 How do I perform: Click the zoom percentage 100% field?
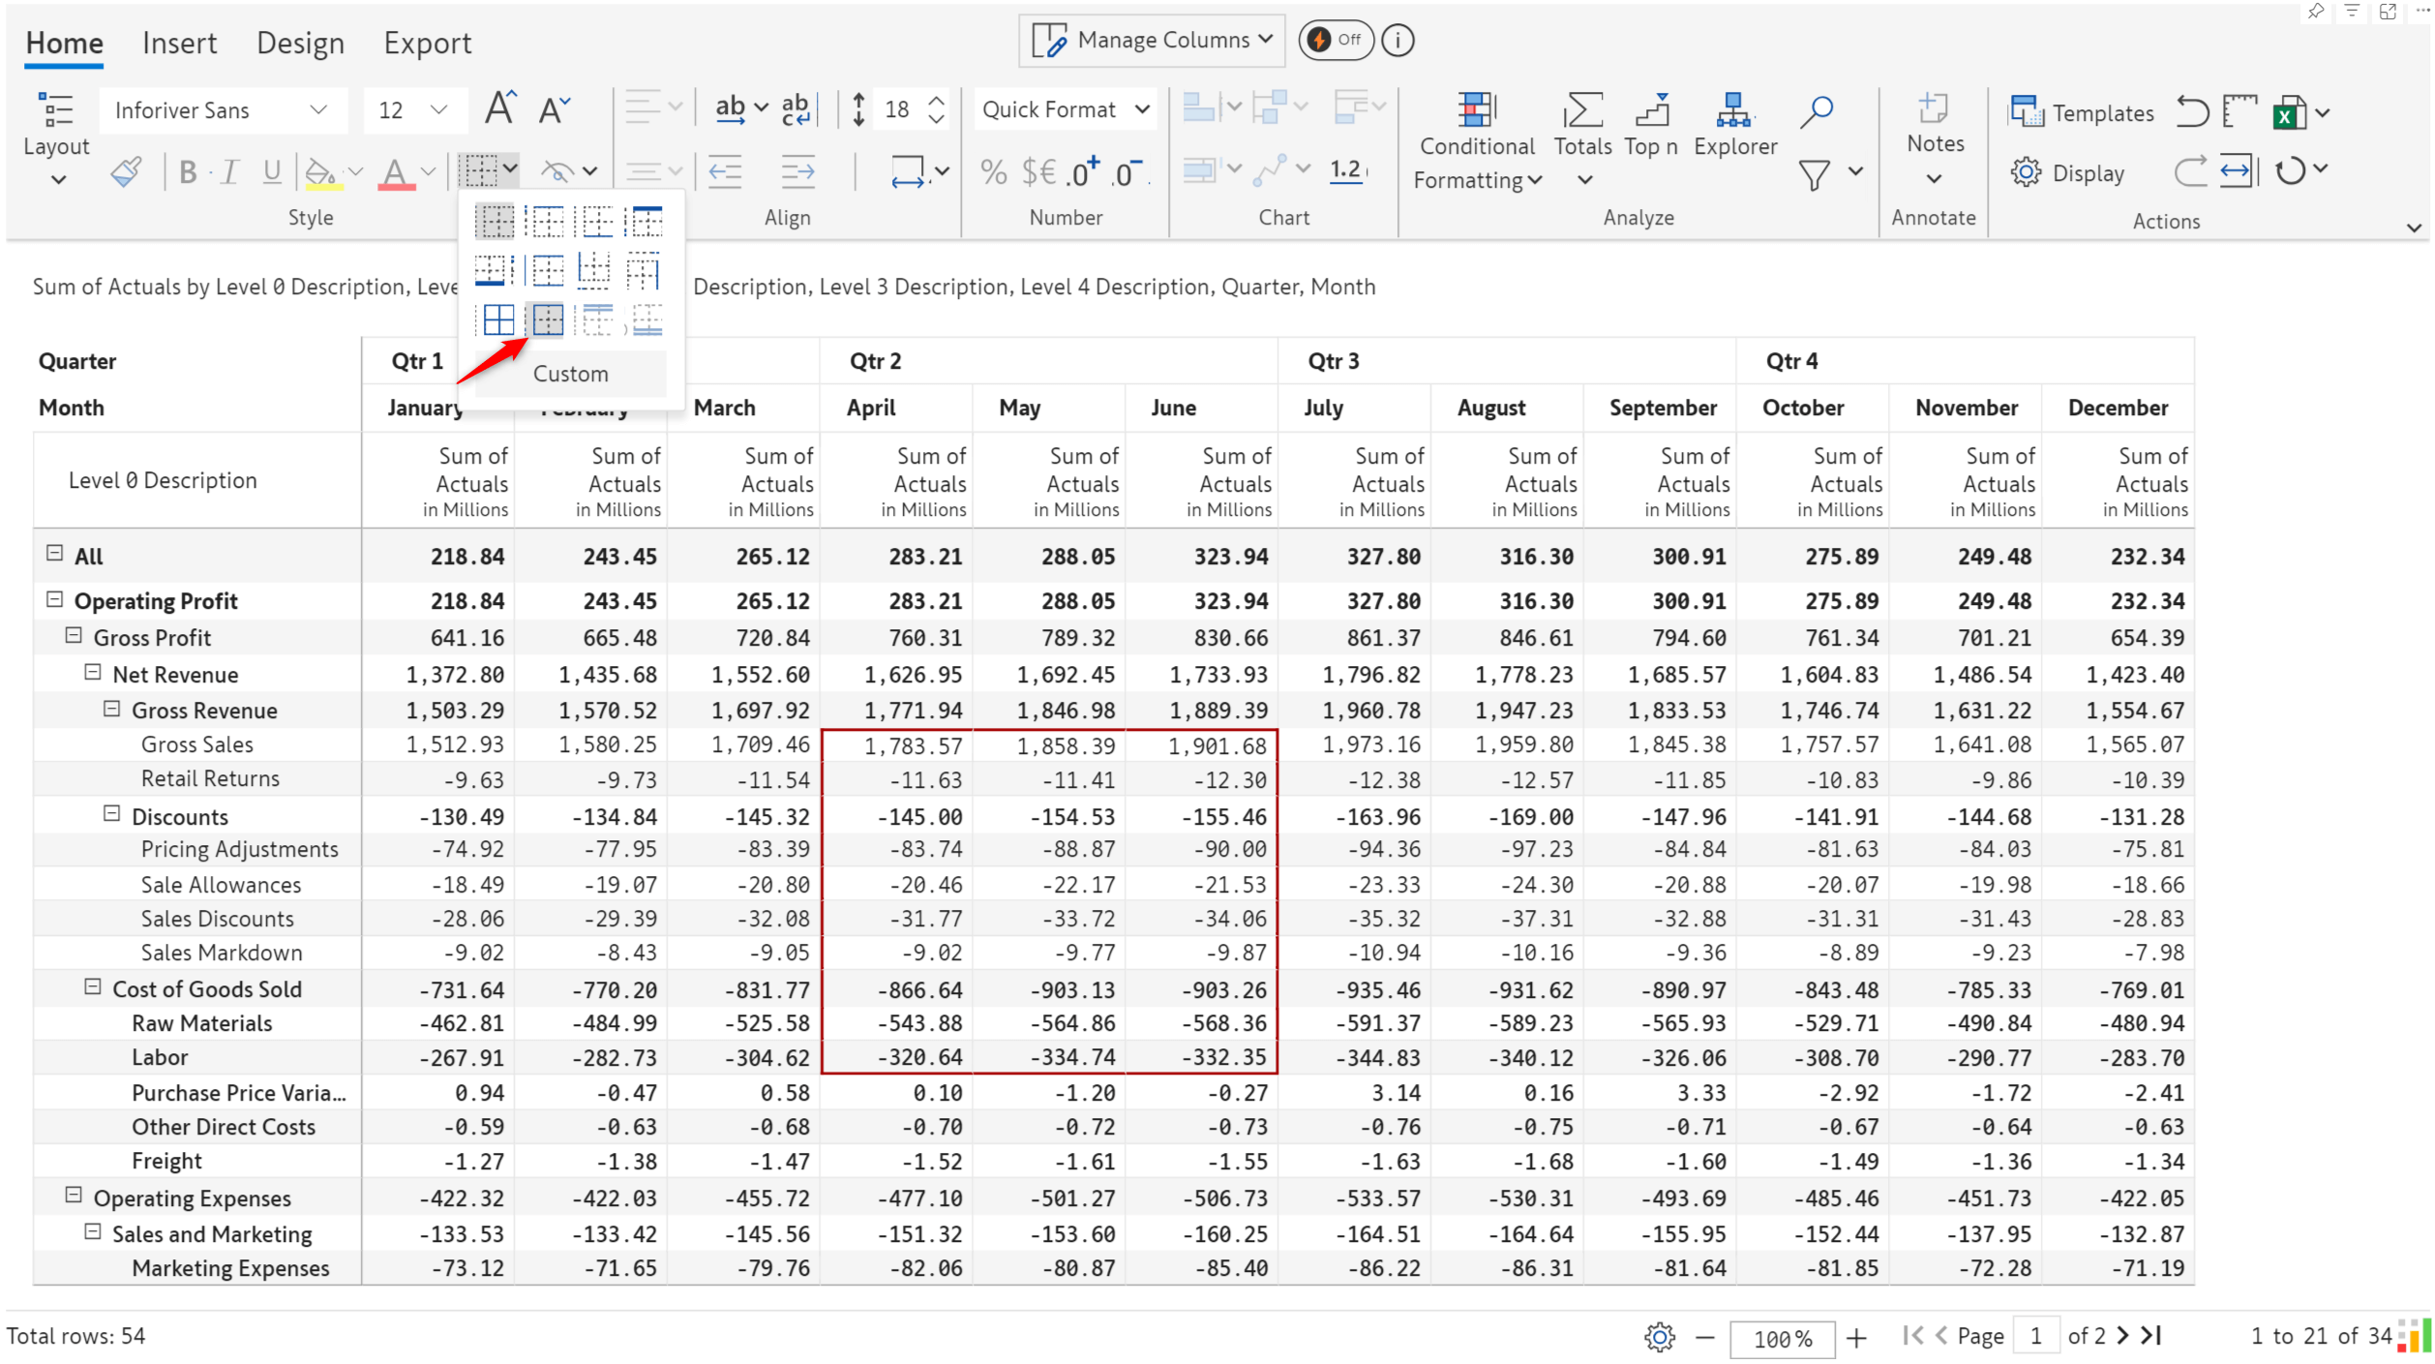tap(1782, 1339)
